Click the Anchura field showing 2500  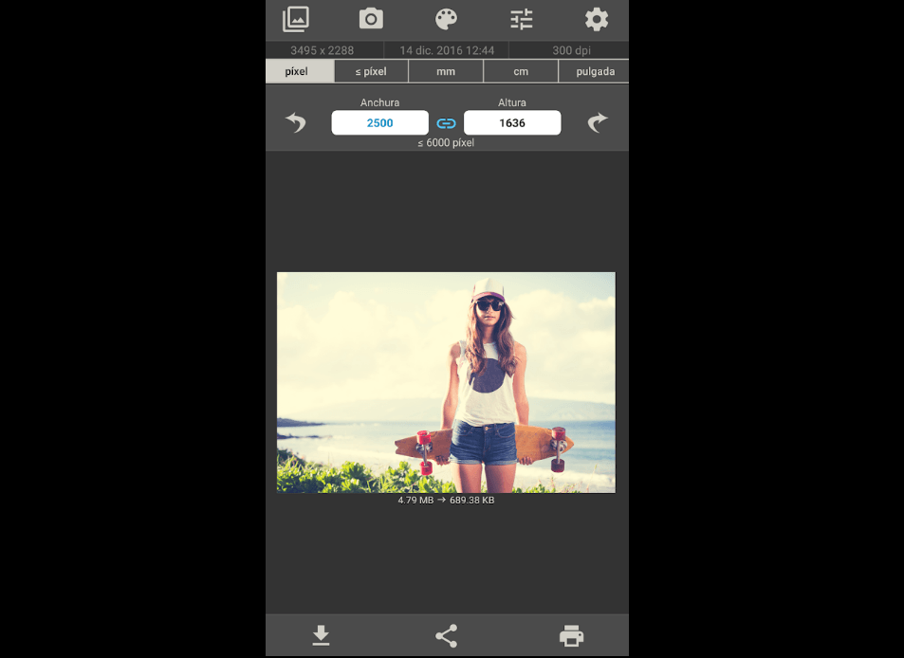pyautogui.click(x=380, y=122)
